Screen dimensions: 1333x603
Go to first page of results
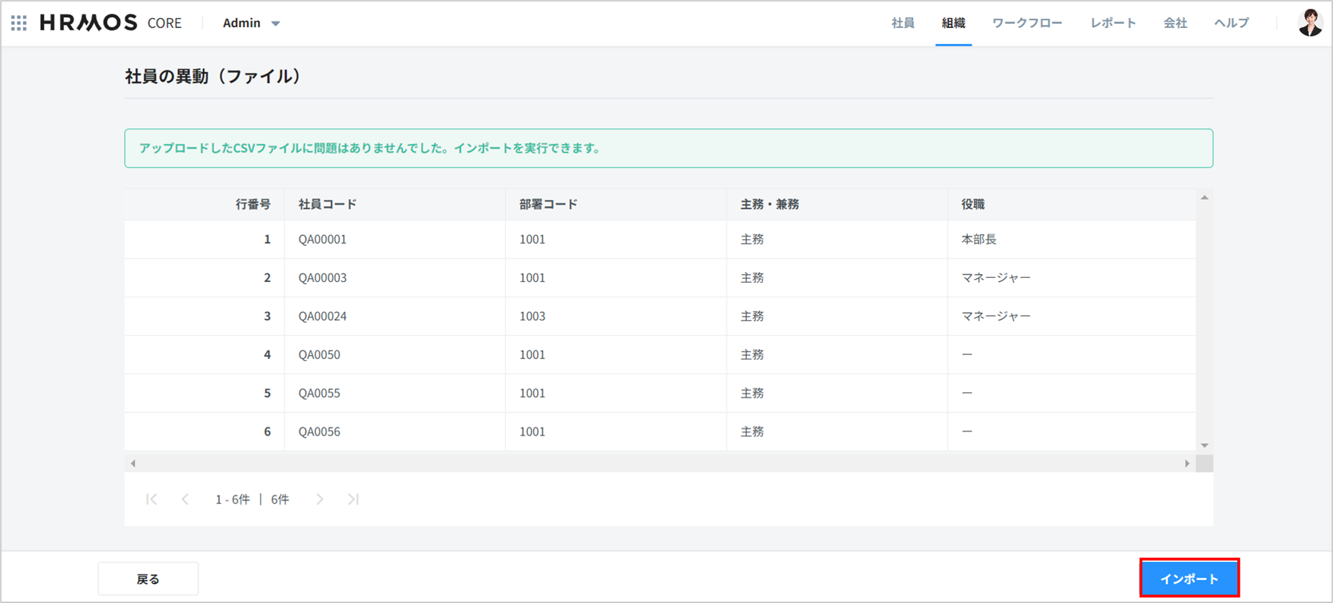[152, 499]
